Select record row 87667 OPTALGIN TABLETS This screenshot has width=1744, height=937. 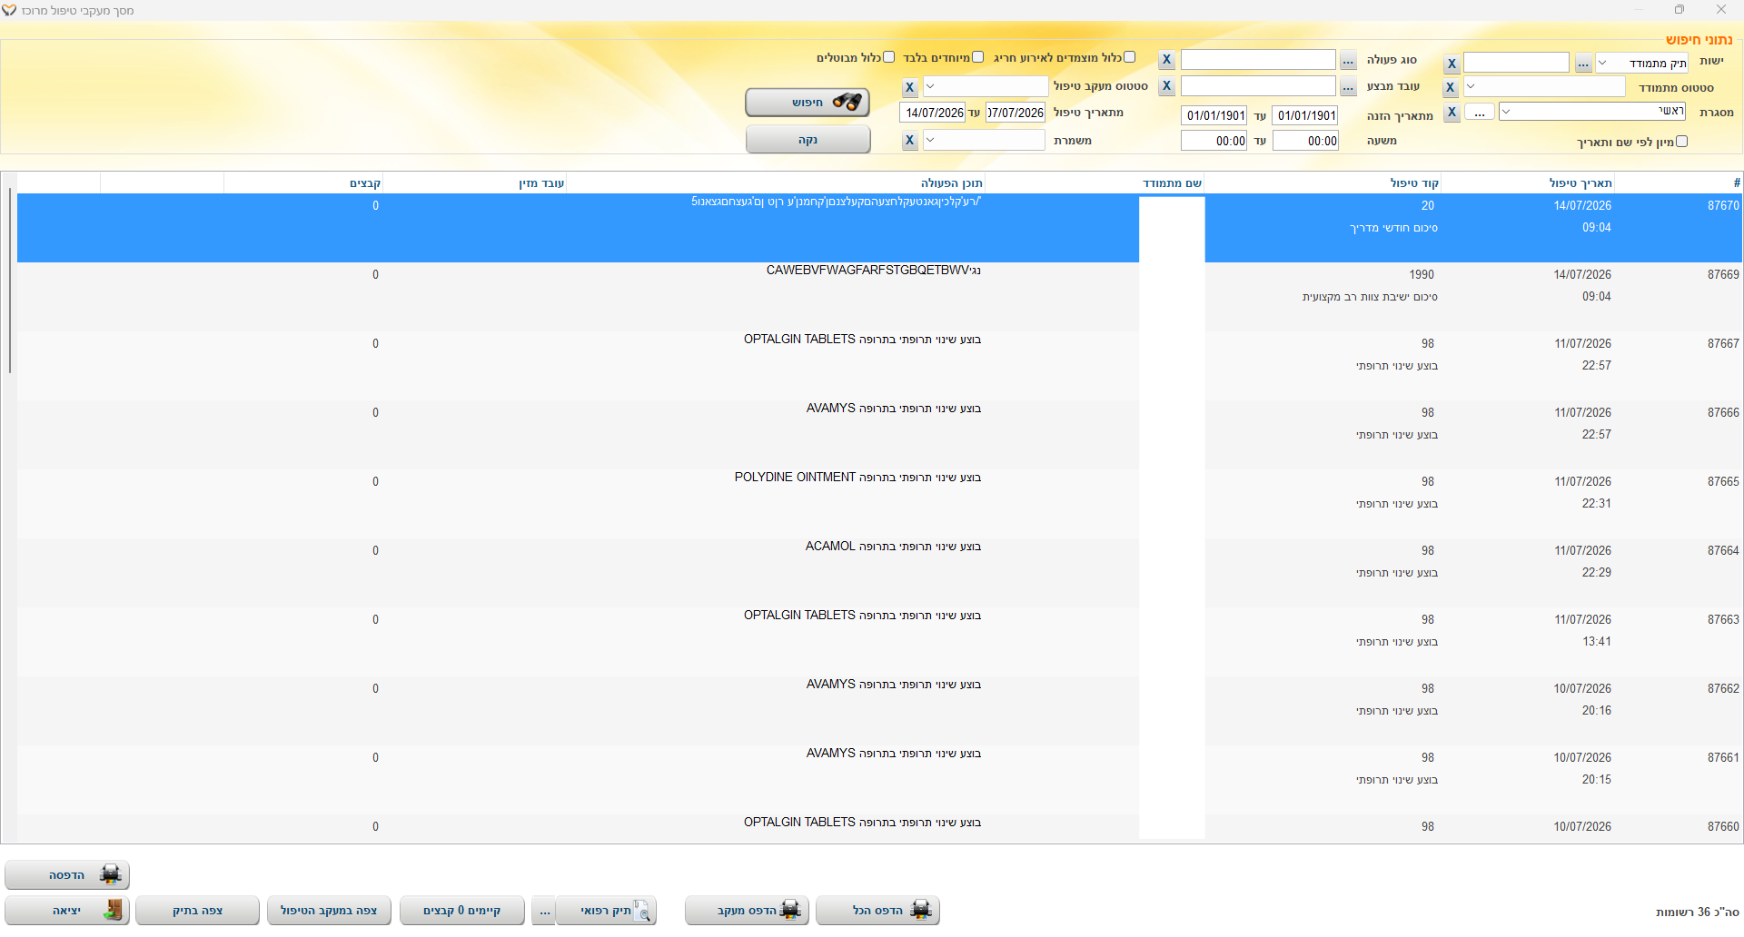coord(879,366)
